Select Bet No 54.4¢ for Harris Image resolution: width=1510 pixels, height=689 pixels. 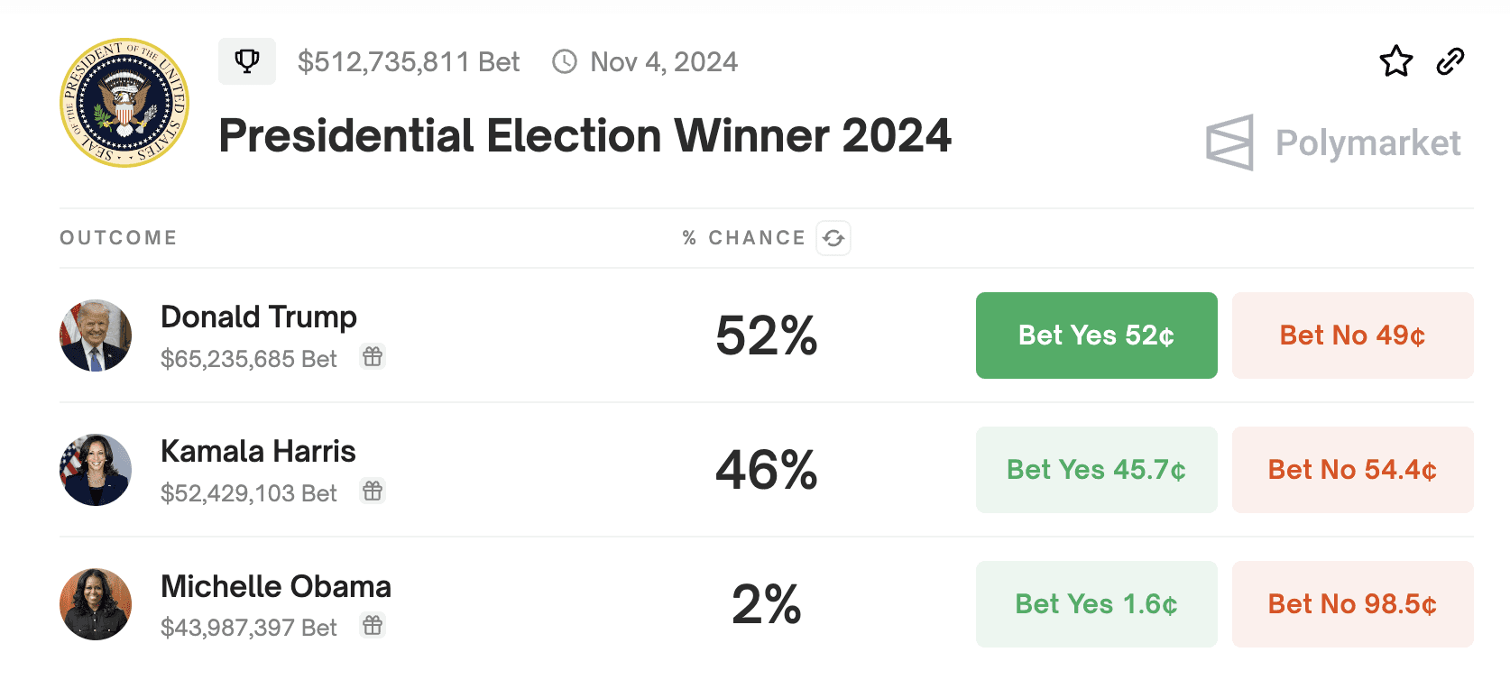pyautogui.click(x=1352, y=470)
